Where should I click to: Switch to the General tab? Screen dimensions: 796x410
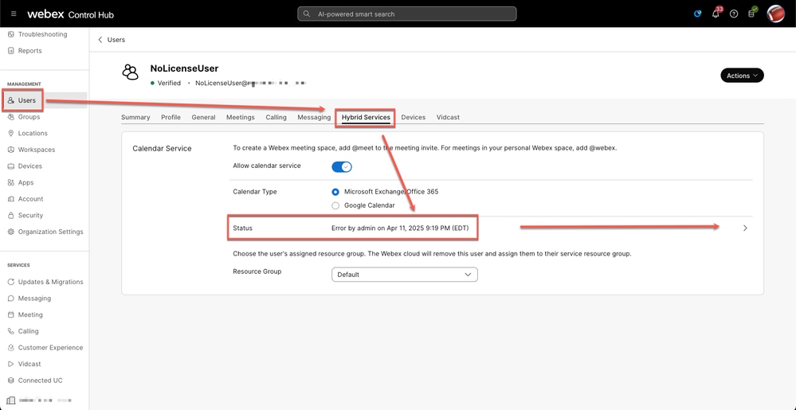point(203,117)
